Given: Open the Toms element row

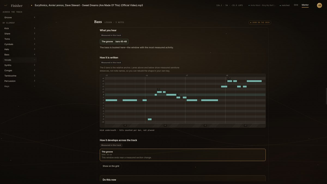Looking at the screenshot, I should 20,39.
